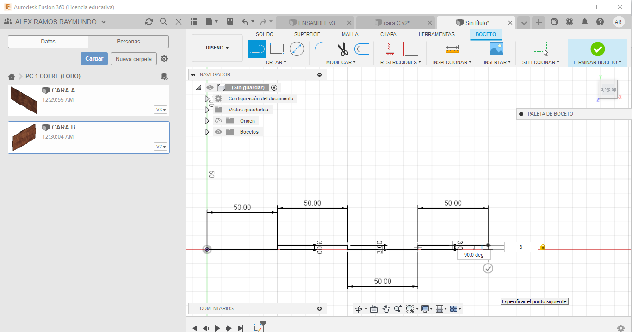Show the hidden Origen folder
632x332 pixels.
pyautogui.click(x=218, y=121)
